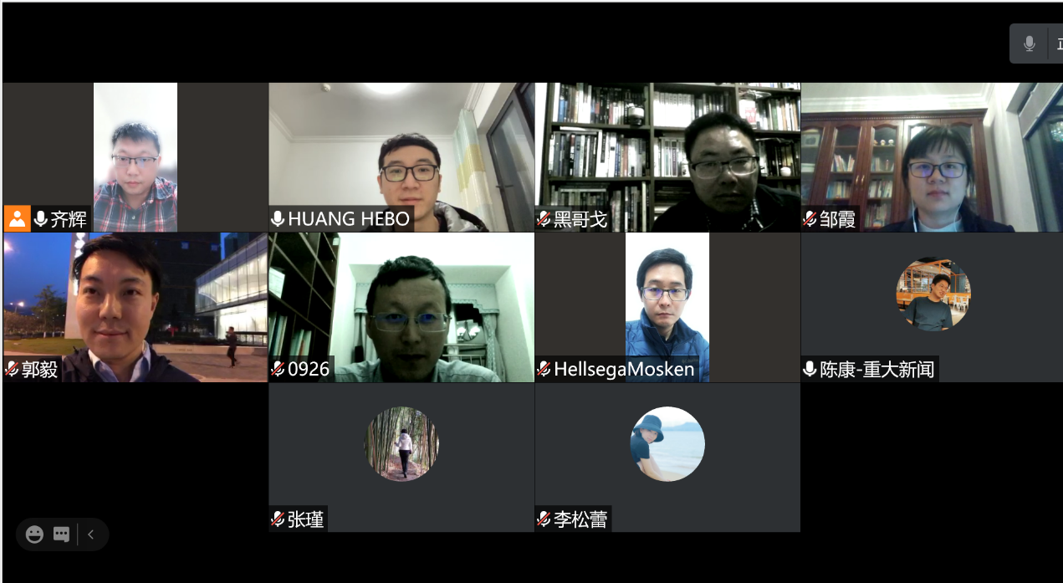The width and height of the screenshot is (1063, 583).
Task: Click the muted mic icon for 郭毅
Action: tap(12, 369)
